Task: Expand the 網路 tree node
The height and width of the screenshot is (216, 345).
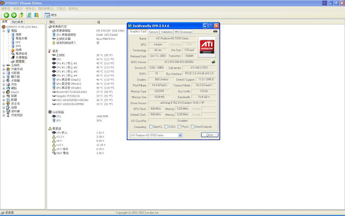Action: coord(4,88)
